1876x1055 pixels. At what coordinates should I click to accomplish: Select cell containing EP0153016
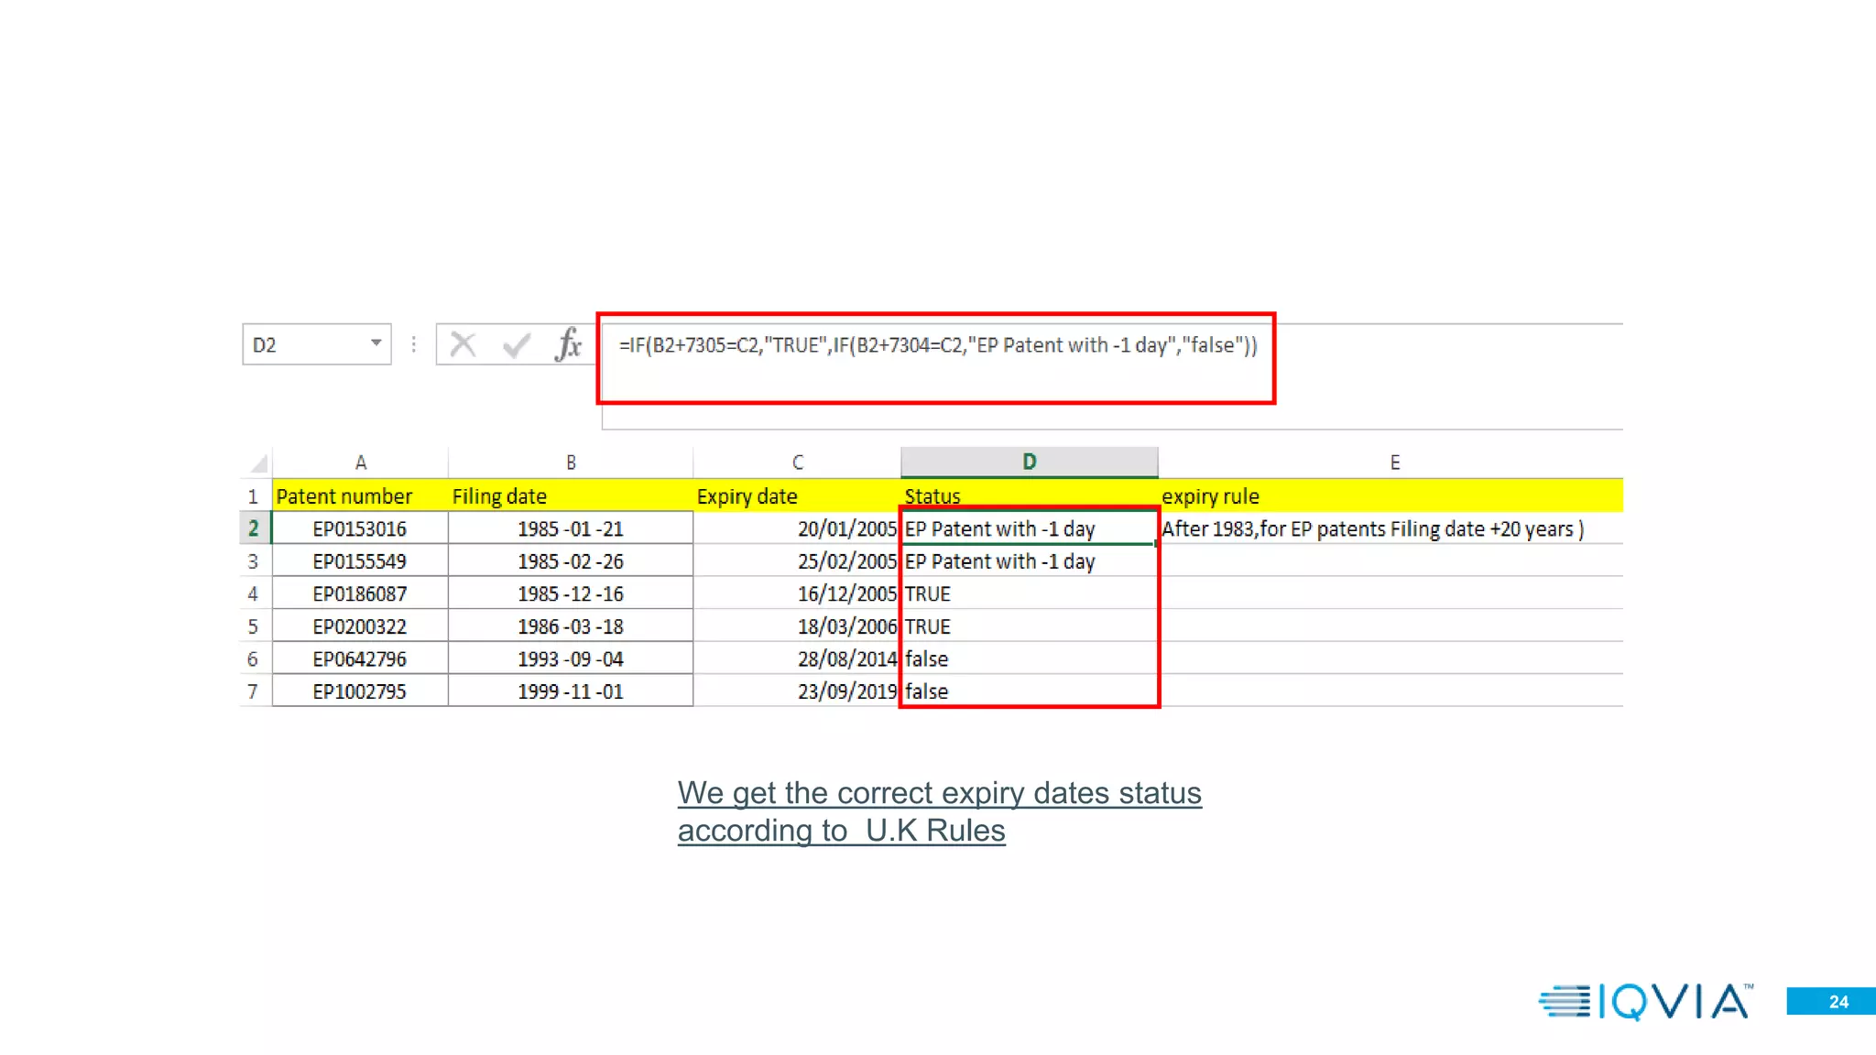point(360,528)
